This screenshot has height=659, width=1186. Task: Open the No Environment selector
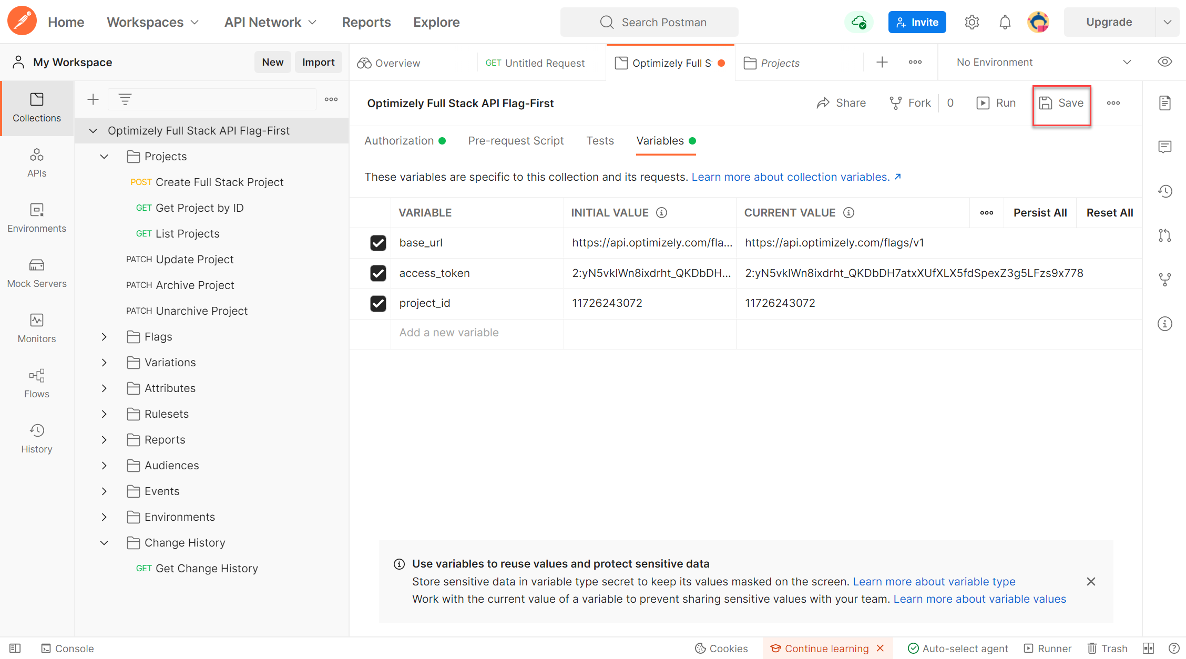click(x=1044, y=62)
